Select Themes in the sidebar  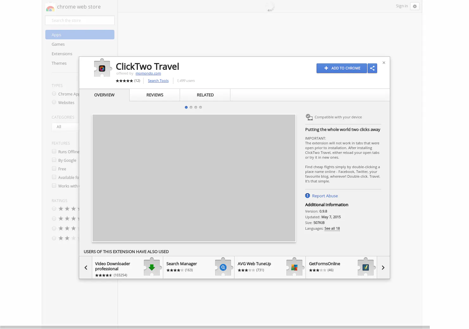59,63
